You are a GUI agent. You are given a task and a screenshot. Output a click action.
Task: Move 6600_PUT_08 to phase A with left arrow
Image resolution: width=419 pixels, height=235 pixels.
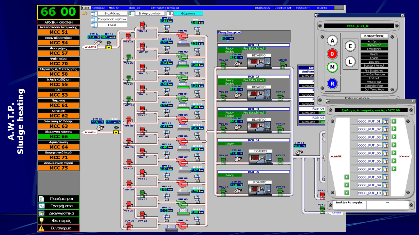347,177
